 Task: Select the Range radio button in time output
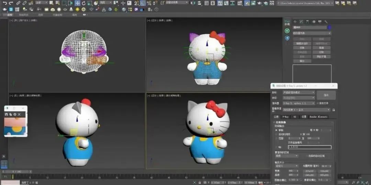click(x=276, y=138)
